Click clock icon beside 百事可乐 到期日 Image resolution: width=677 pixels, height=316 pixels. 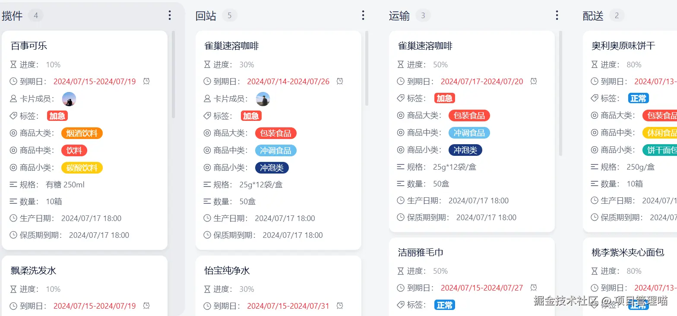[x=13, y=81]
